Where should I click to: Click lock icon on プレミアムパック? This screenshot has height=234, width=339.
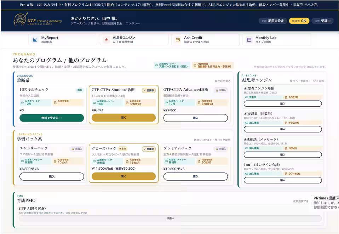217,149
